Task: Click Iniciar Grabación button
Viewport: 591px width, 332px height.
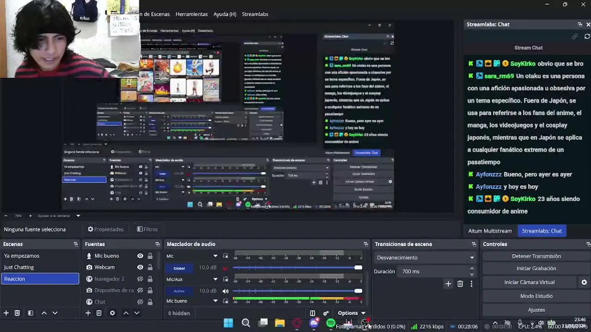Action: [x=537, y=268]
